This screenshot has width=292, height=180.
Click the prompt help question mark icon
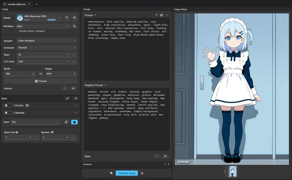[x=156, y=15]
